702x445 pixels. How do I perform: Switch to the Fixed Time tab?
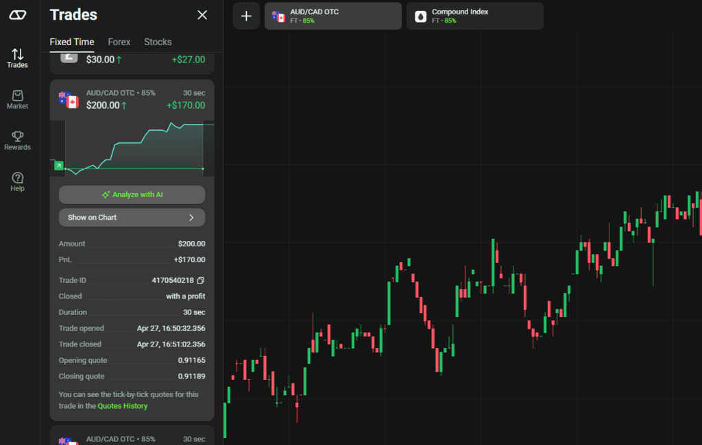72,42
